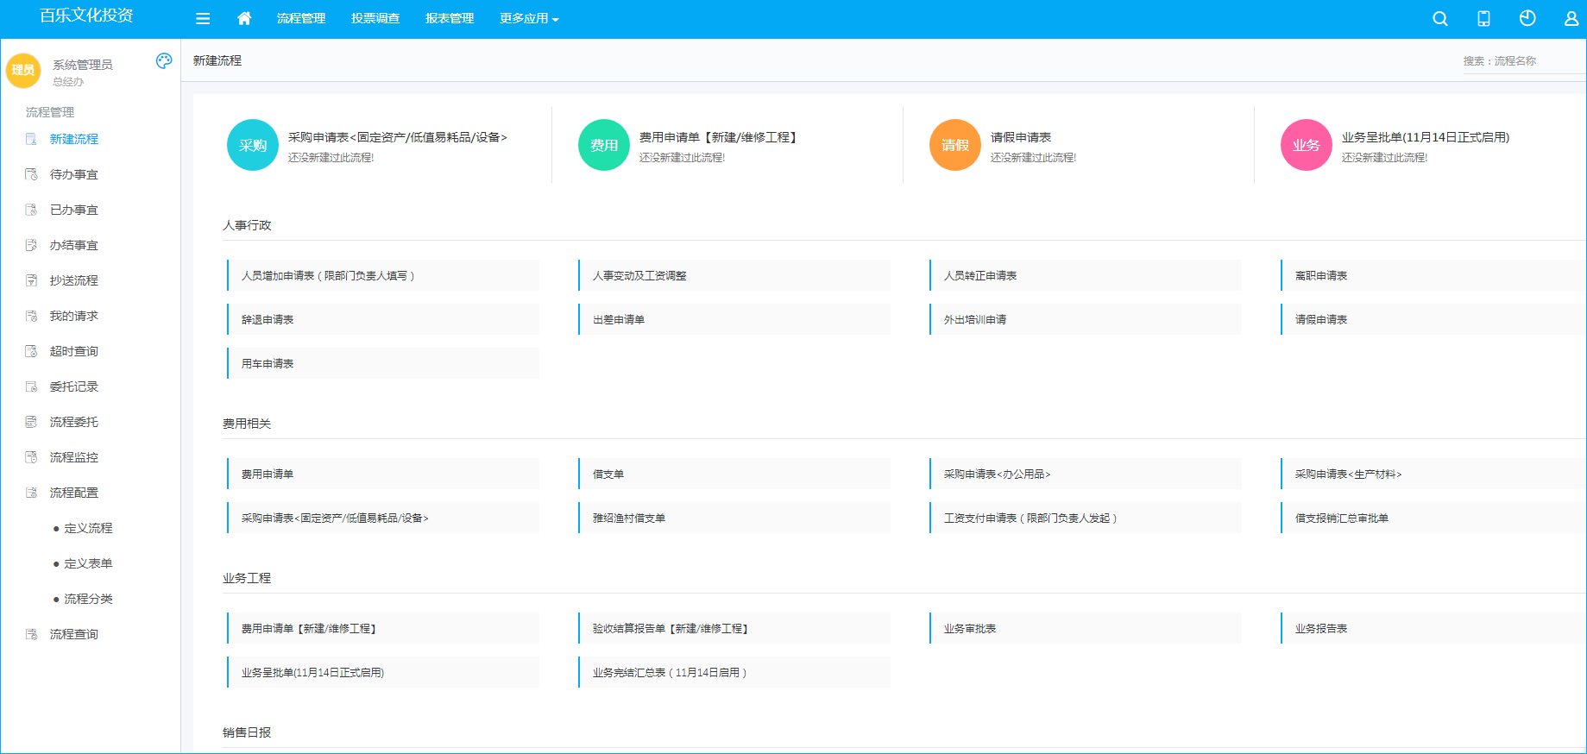Open the 报表管理 top menu
This screenshot has width=1587, height=754.
pos(450,18)
